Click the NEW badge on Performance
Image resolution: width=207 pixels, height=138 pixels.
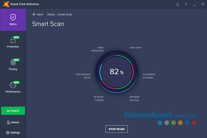pyautogui.click(x=16, y=82)
